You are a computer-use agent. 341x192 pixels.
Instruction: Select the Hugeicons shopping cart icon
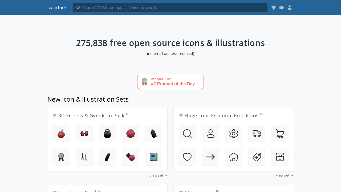pyautogui.click(x=280, y=134)
